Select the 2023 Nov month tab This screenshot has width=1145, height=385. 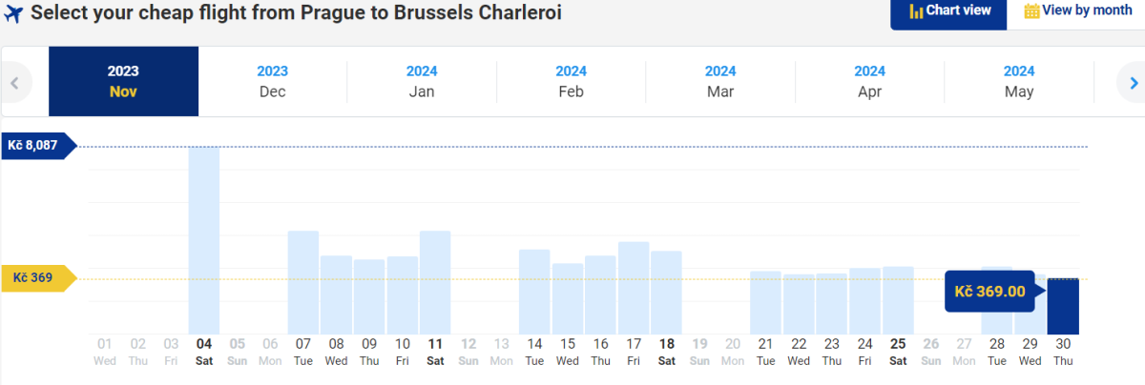coord(123,82)
